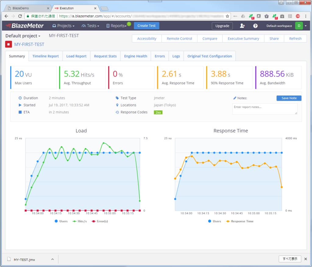312x267 pixels.
Task: Expand the Default project dropdown
Action: 23,36
